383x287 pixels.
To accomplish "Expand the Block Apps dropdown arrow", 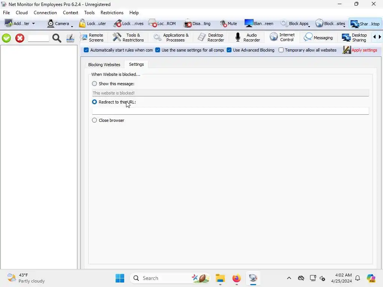I will click(309, 27).
